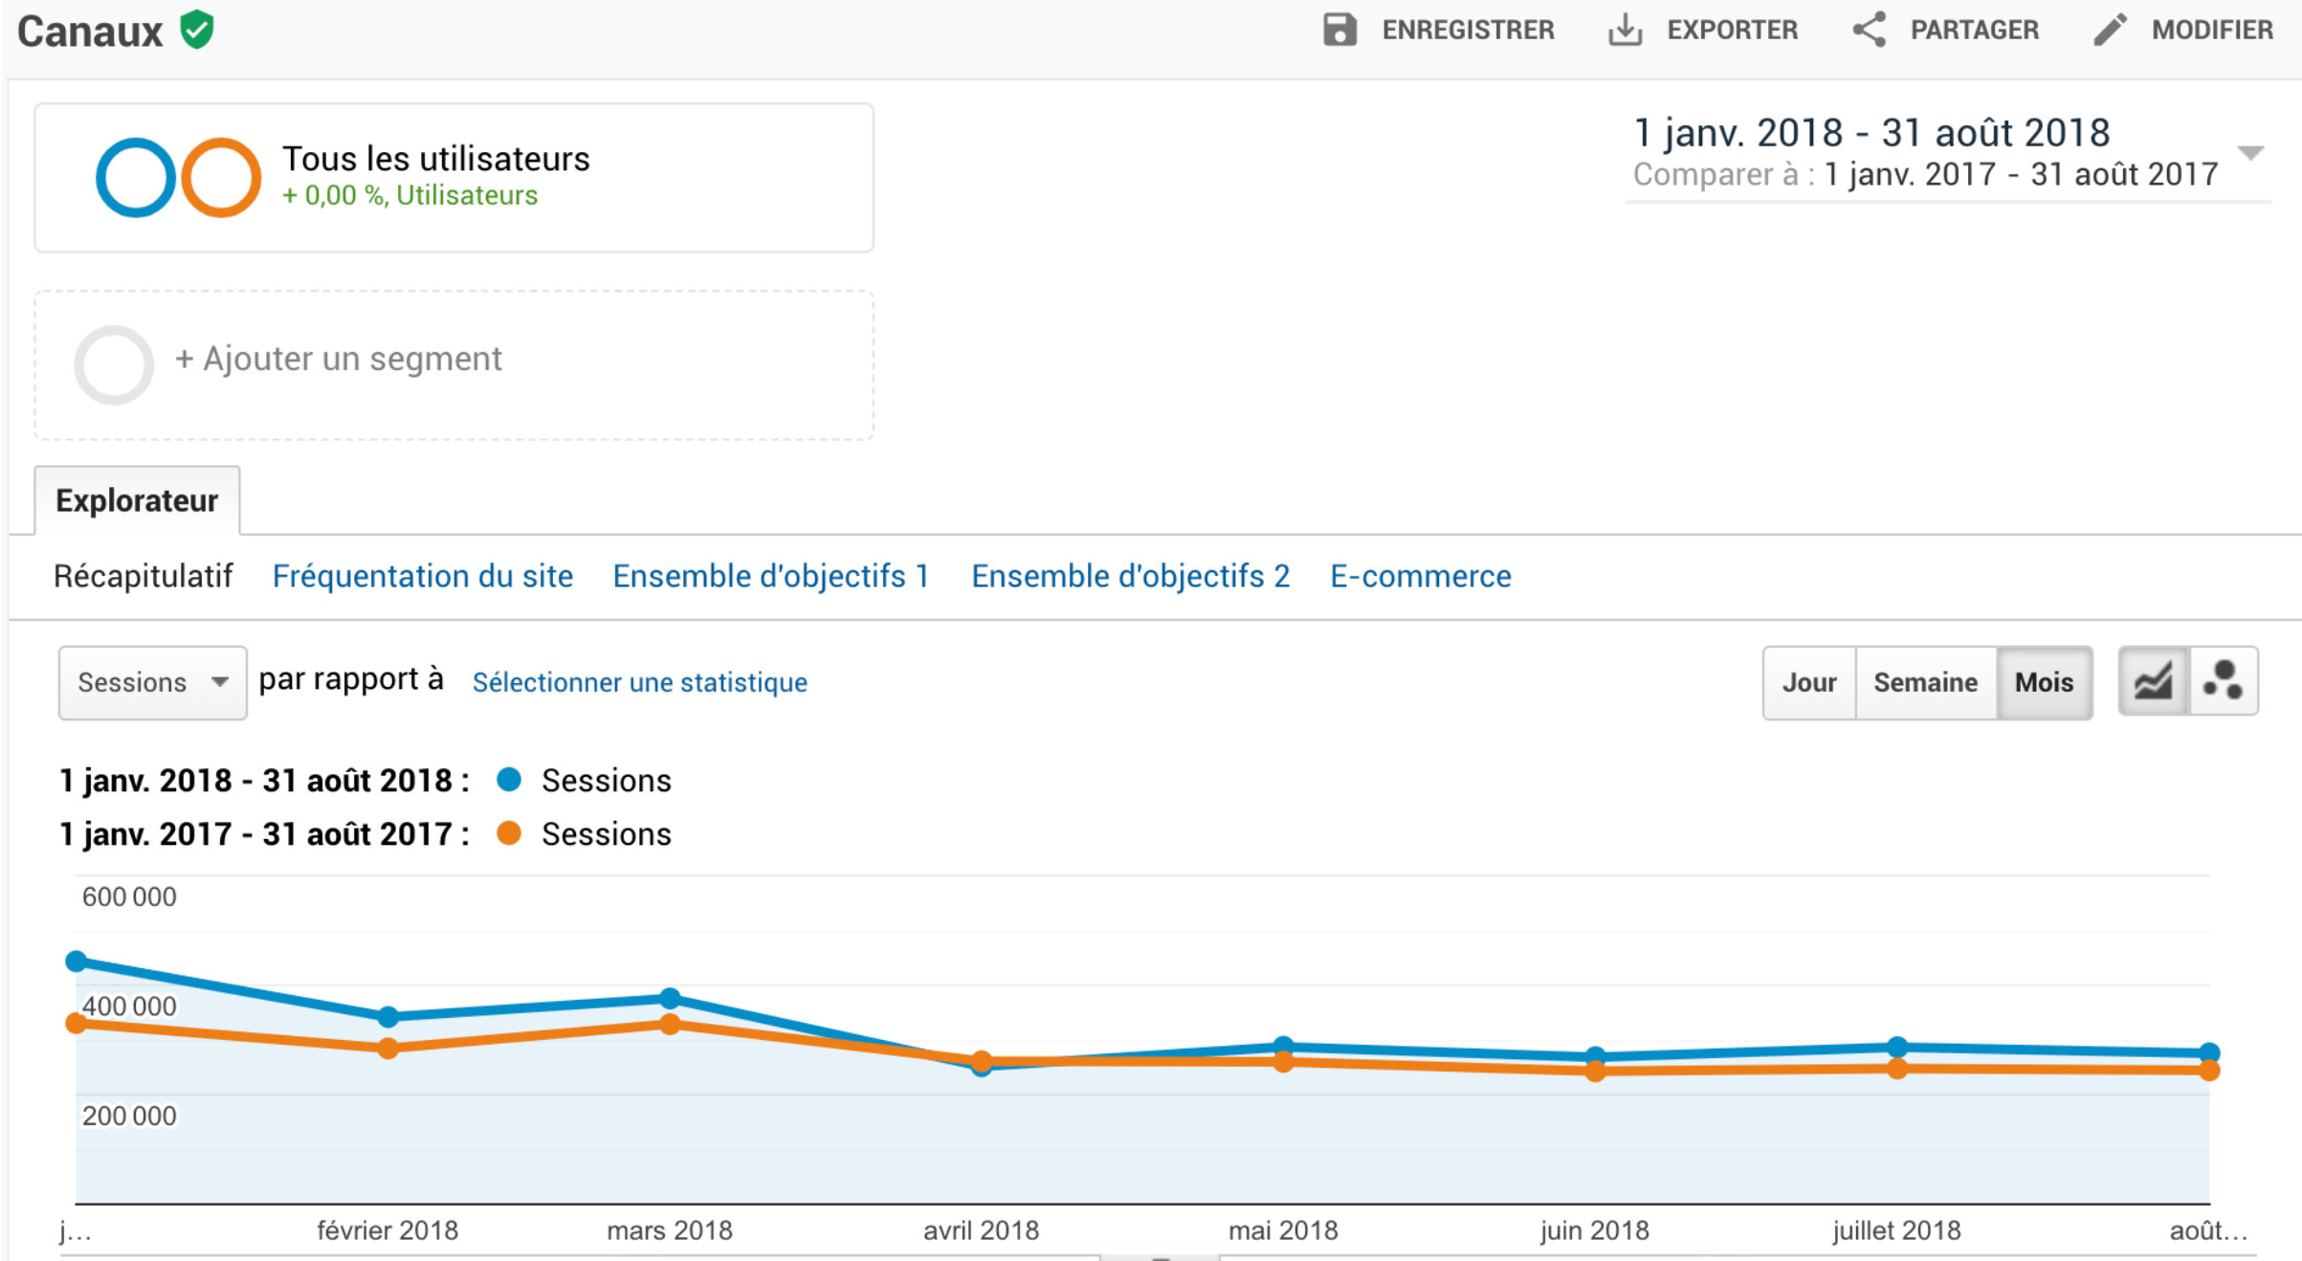Switch to the E-commerce tab

(x=1420, y=576)
